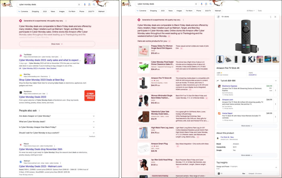Click Macy's star favicon in left results
This screenshot has width=282, height=178.
[21, 145]
